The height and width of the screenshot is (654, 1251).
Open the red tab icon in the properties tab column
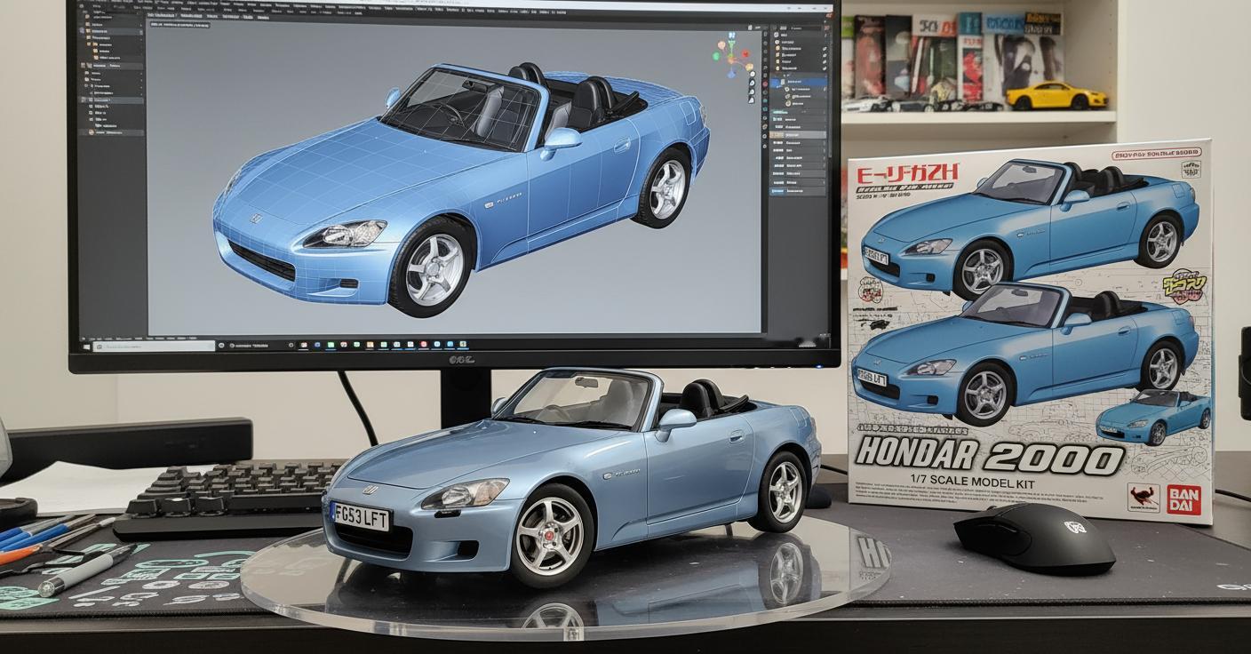coord(765,84)
